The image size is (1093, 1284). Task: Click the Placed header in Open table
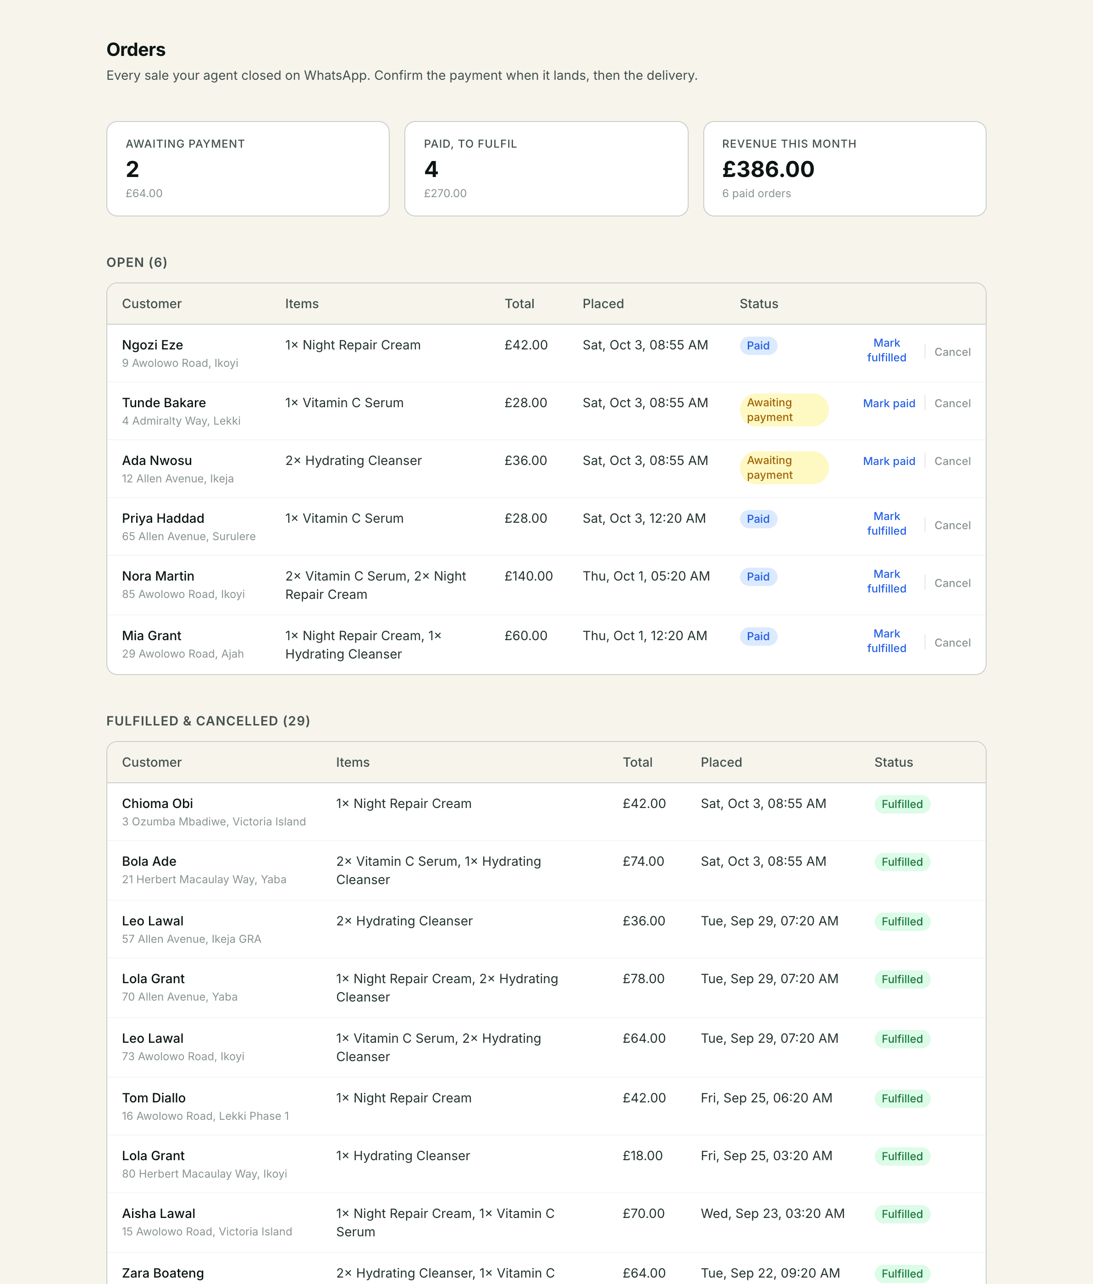pos(603,304)
